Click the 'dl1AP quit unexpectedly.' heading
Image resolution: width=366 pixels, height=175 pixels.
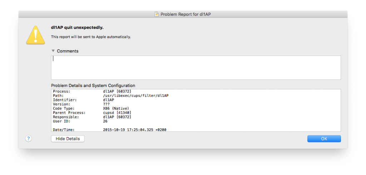tap(77, 28)
